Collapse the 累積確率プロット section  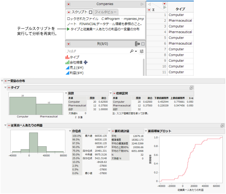(146, 131)
